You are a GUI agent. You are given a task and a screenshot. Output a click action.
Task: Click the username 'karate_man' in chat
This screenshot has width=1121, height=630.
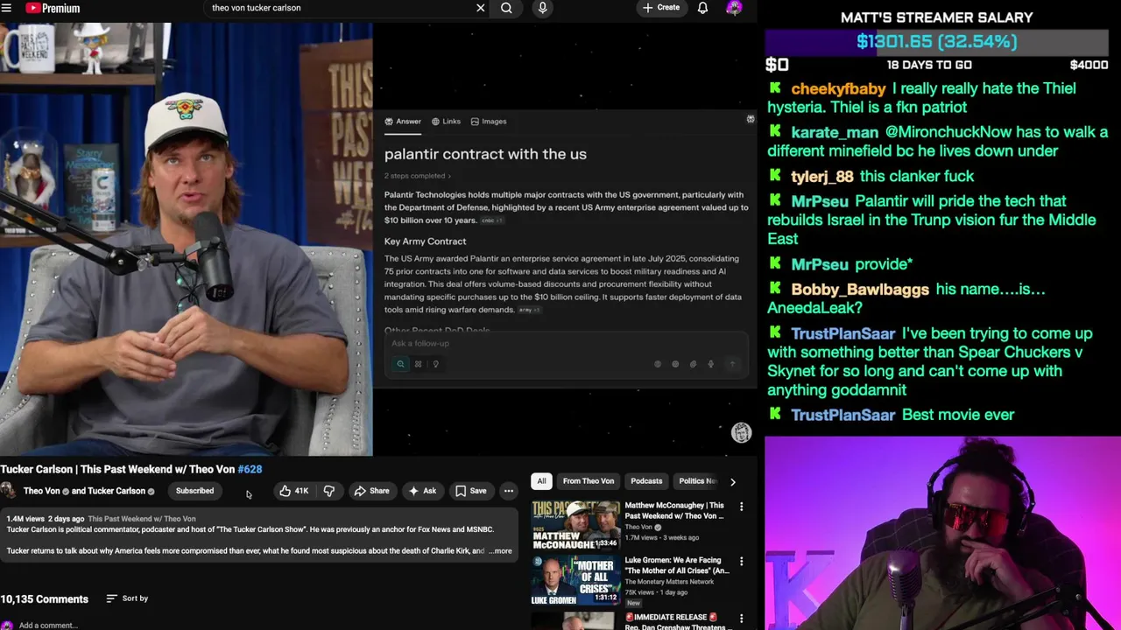click(835, 132)
